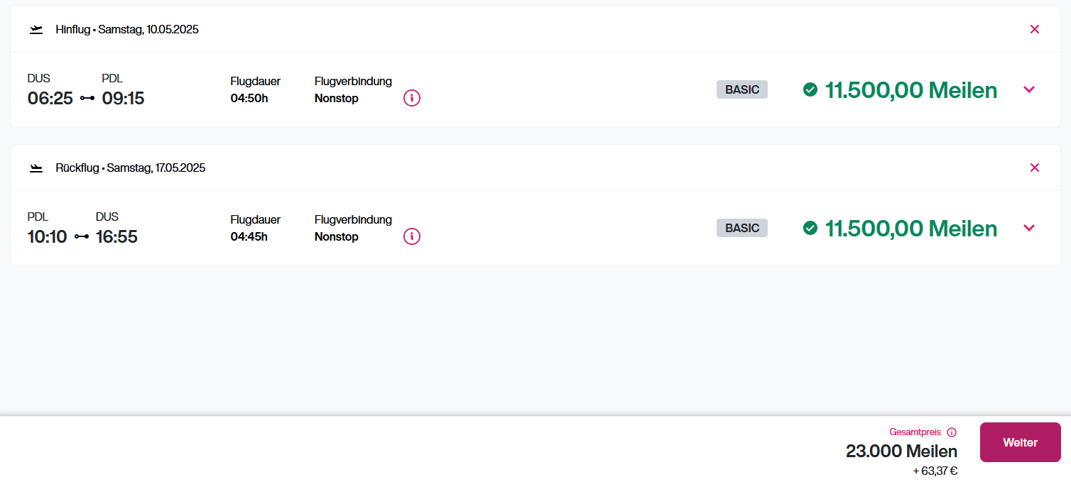The width and height of the screenshot is (1071, 482).
Task: Remove the Hinflug selection with X
Action: pyautogui.click(x=1034, y=29)
